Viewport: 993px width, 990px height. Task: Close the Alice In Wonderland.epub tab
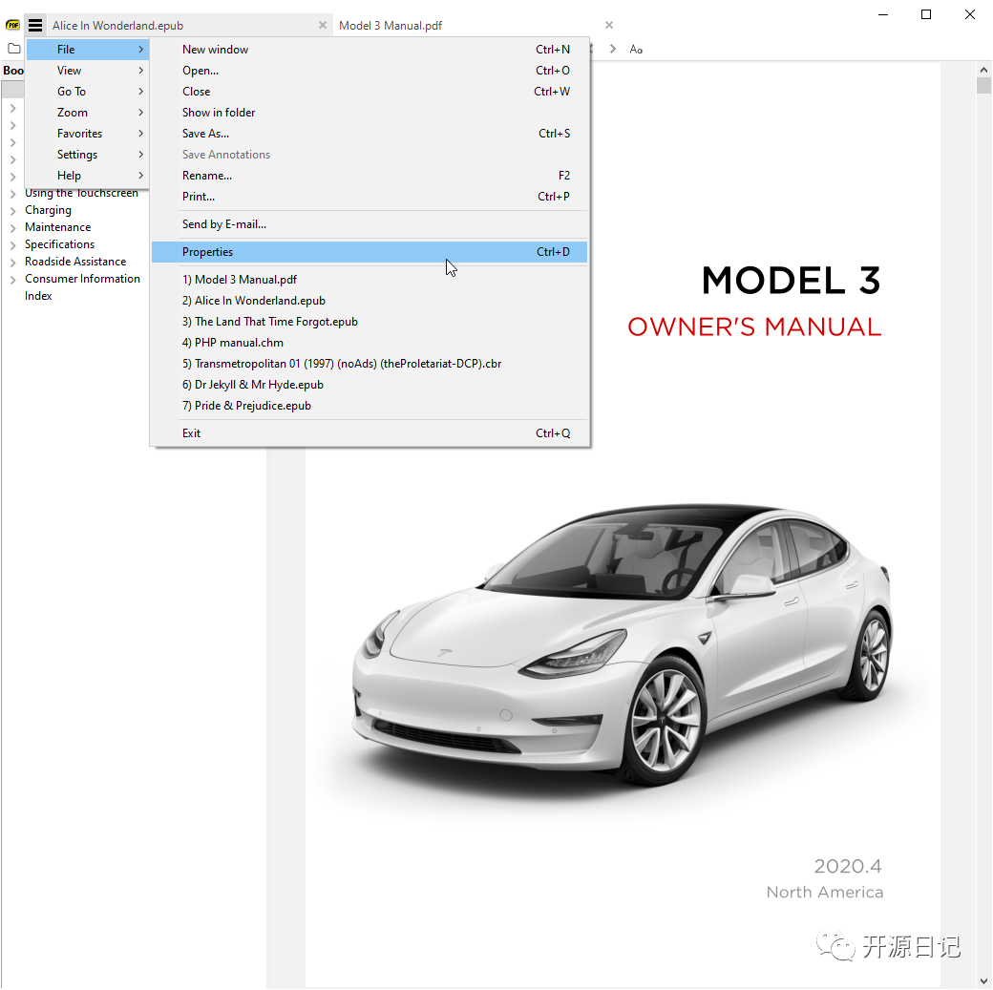tap(322, 25)
